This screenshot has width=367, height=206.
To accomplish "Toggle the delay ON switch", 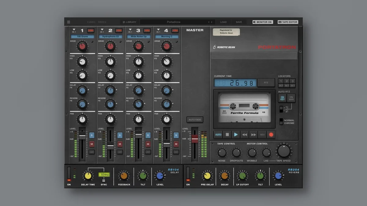I will (x=69, y=174).
